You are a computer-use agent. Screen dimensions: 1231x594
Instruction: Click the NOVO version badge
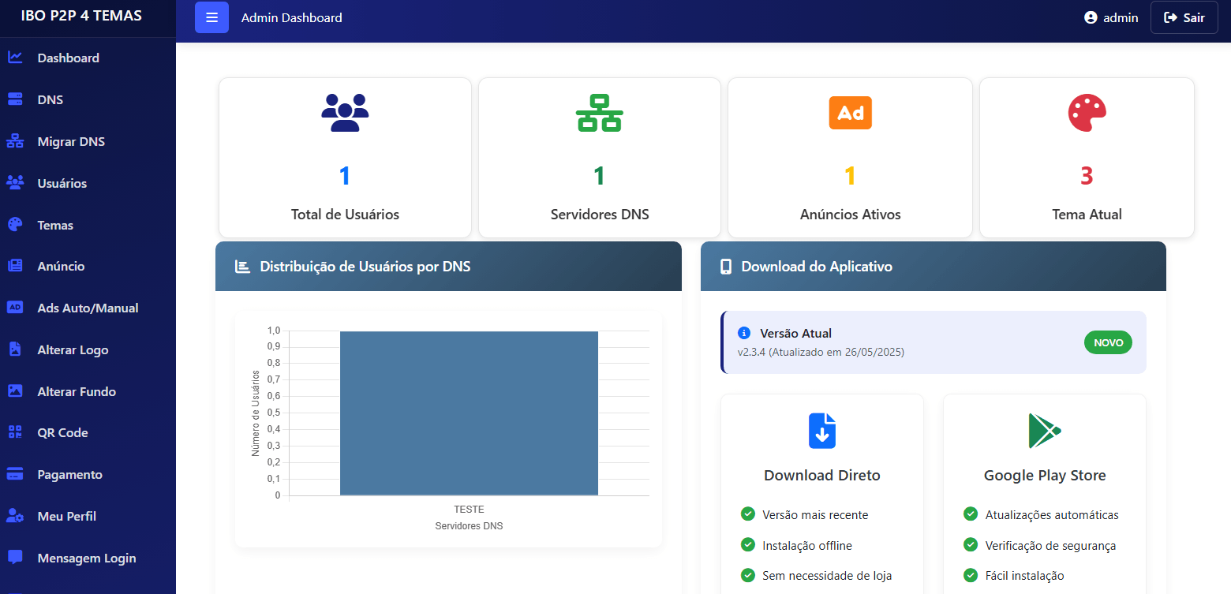(x=1108, y=342)
